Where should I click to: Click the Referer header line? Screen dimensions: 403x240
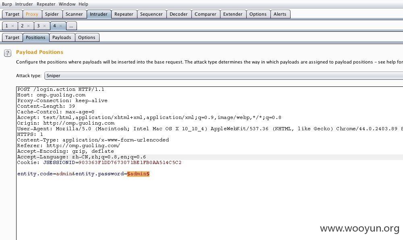(x=69, y=146)
